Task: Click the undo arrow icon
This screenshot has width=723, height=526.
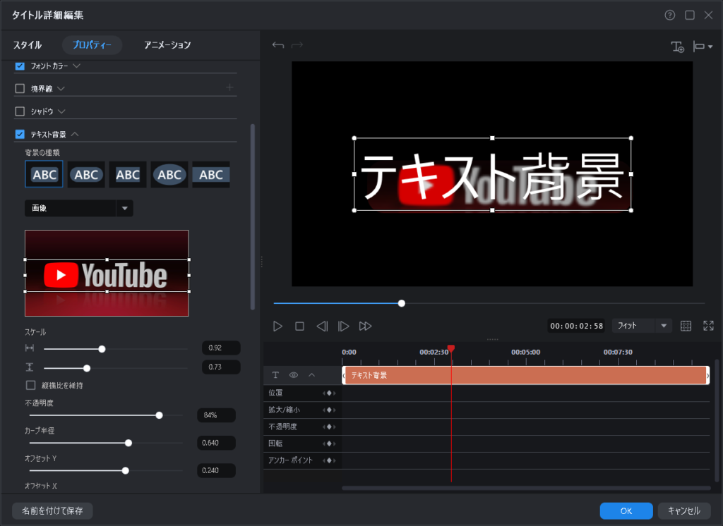Action: 278,46
